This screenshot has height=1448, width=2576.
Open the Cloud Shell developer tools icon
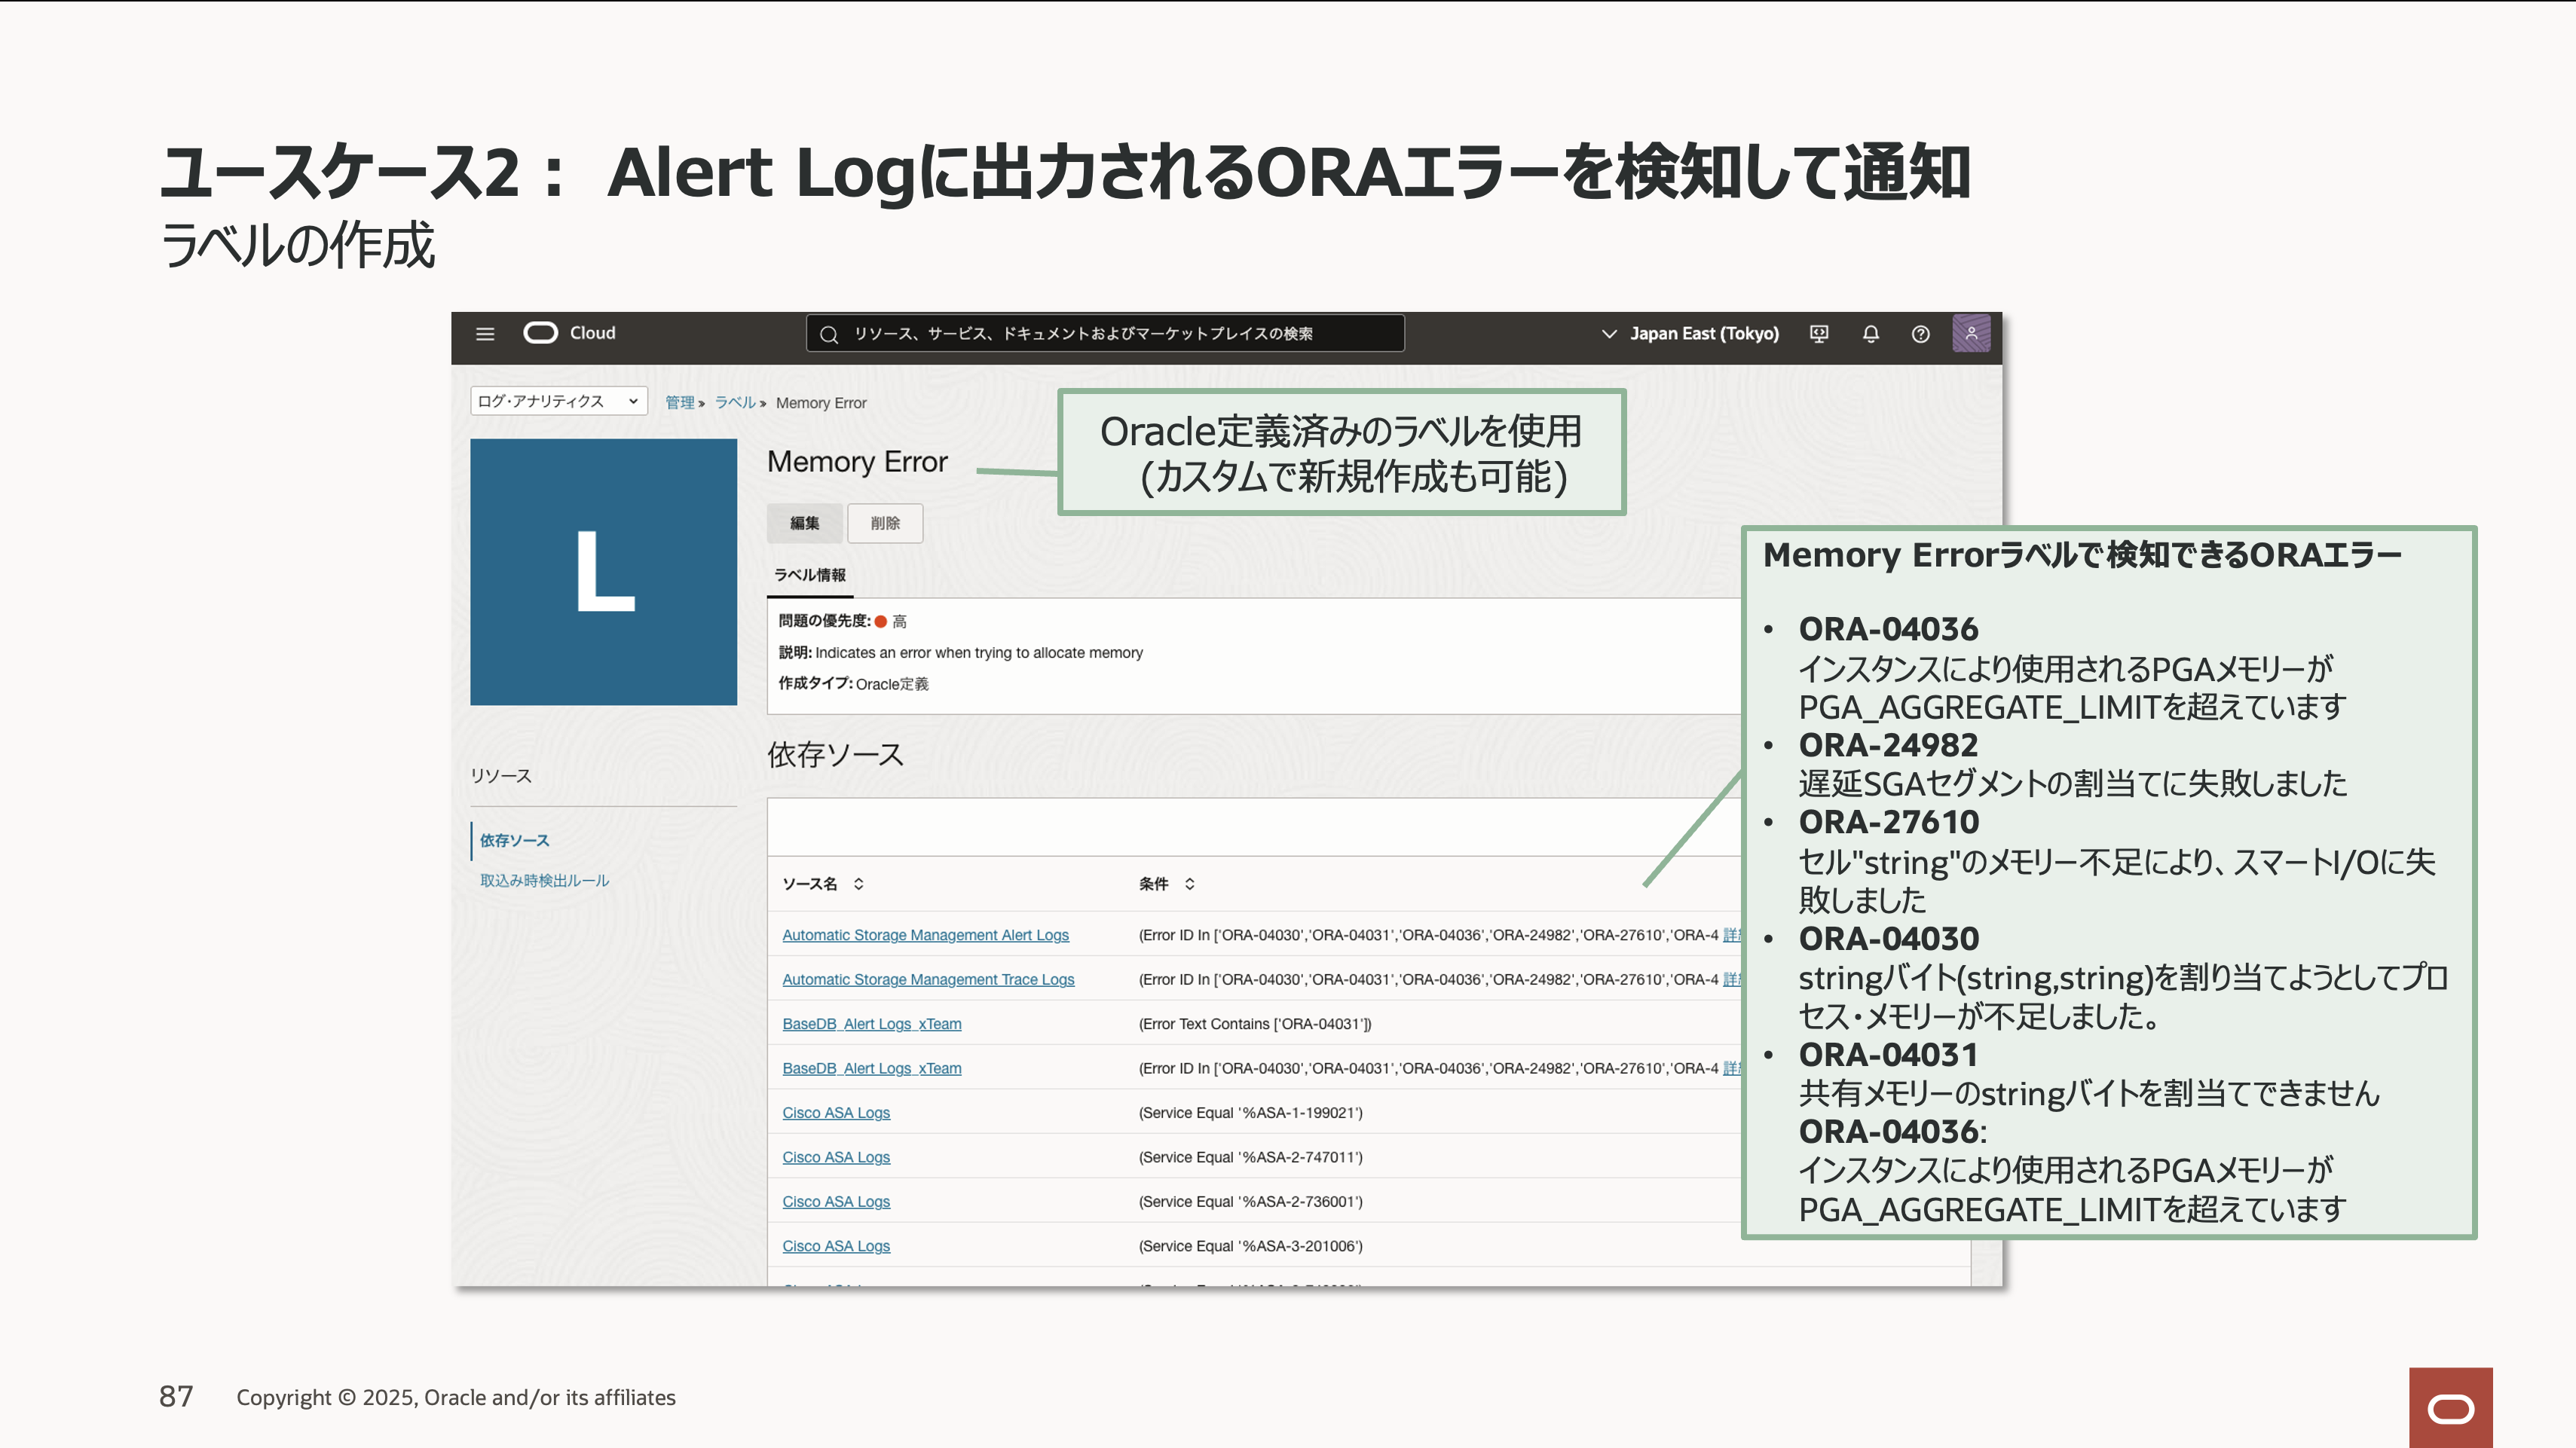[x=1819, y=334]
